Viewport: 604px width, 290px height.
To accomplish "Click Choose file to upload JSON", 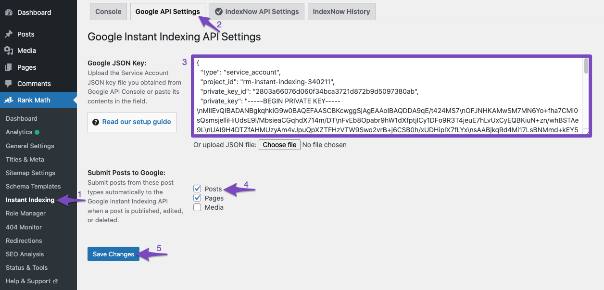I will point(279,144).
